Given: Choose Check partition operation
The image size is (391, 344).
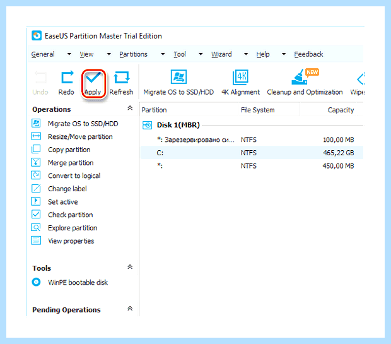Looking at the screenshot, I should coord(71,215).
